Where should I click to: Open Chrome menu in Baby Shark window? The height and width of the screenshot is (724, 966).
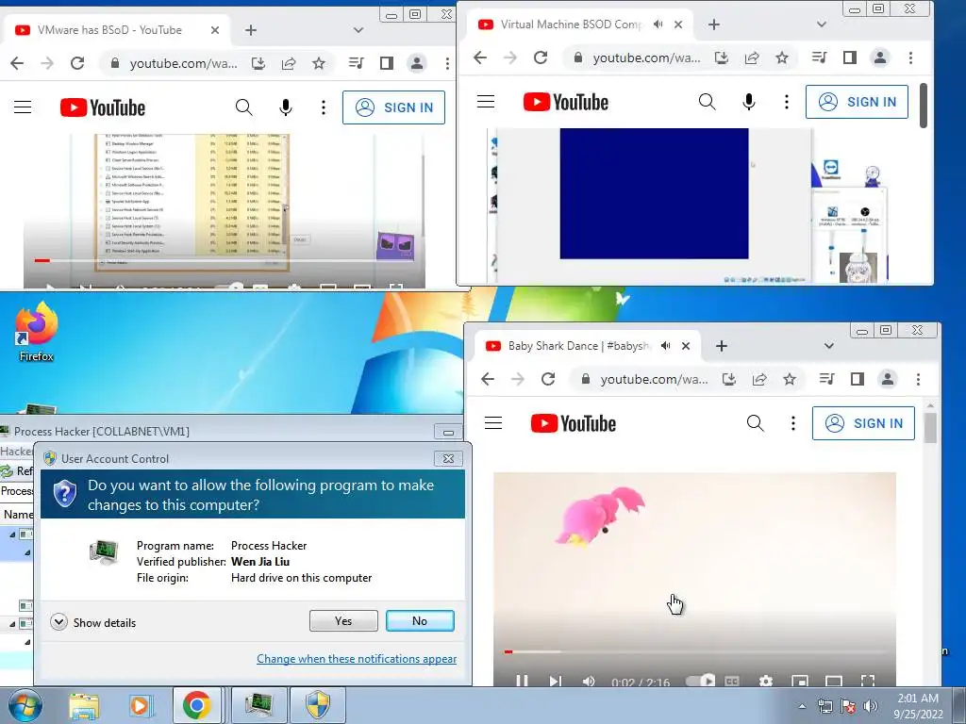[x=918, y=379]
